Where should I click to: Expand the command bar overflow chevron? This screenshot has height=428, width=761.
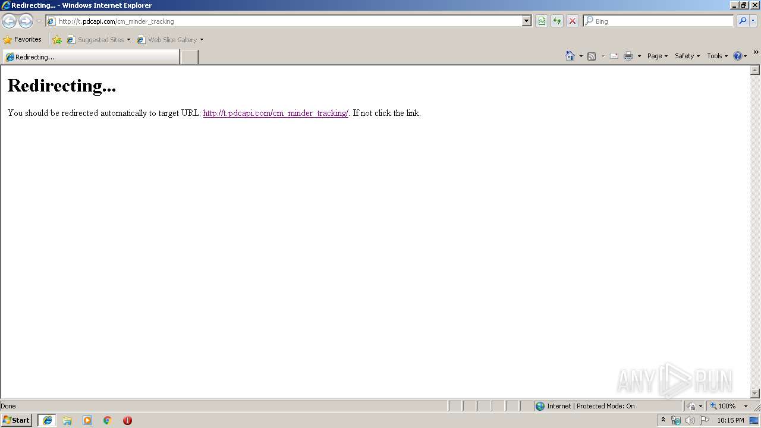click(756, 52)
